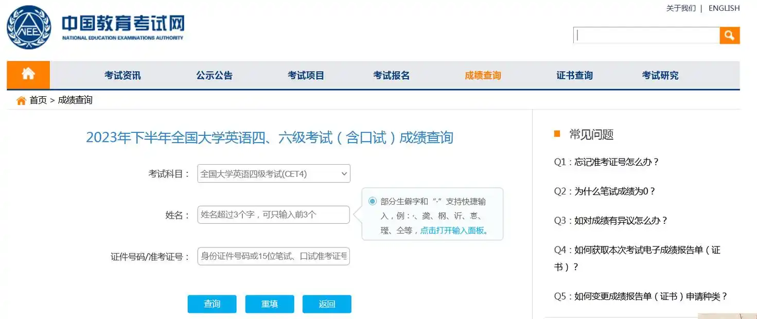This screenshot has width=757, height=319.
Task: Click the search magnifier icon
Action: (x=729, y=35)
